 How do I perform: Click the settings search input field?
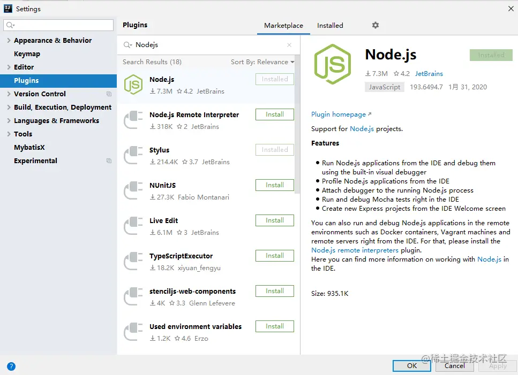tap(58, 25)
